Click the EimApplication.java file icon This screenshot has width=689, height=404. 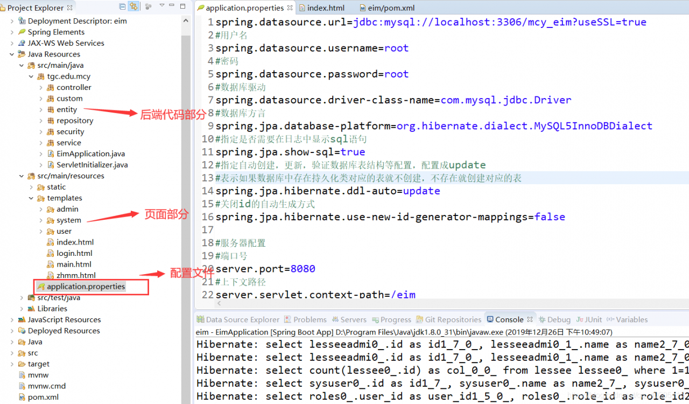point(51,154)
